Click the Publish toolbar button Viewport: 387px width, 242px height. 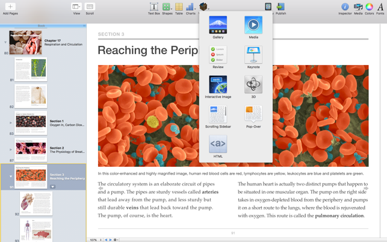pyautogui.click(x=280, y=7)
